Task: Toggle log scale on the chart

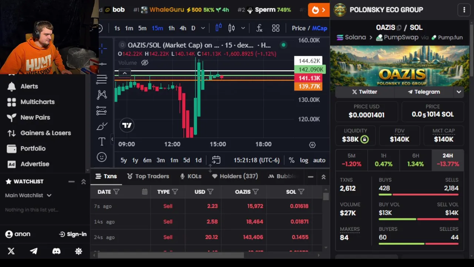Action: pyautogui.click(x=304, y=160)
